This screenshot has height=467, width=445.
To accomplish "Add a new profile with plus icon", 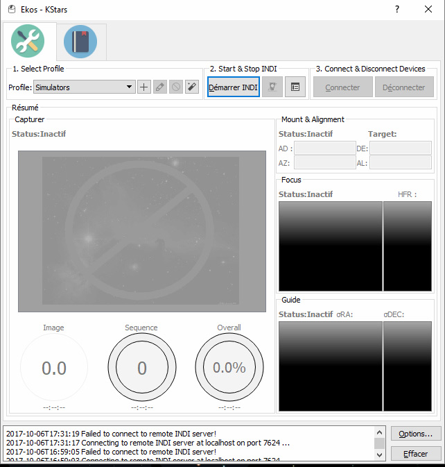I will pos(144,87).
